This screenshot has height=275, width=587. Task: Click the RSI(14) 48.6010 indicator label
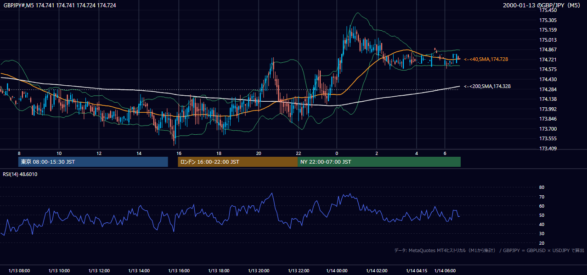tap(20, 174)
